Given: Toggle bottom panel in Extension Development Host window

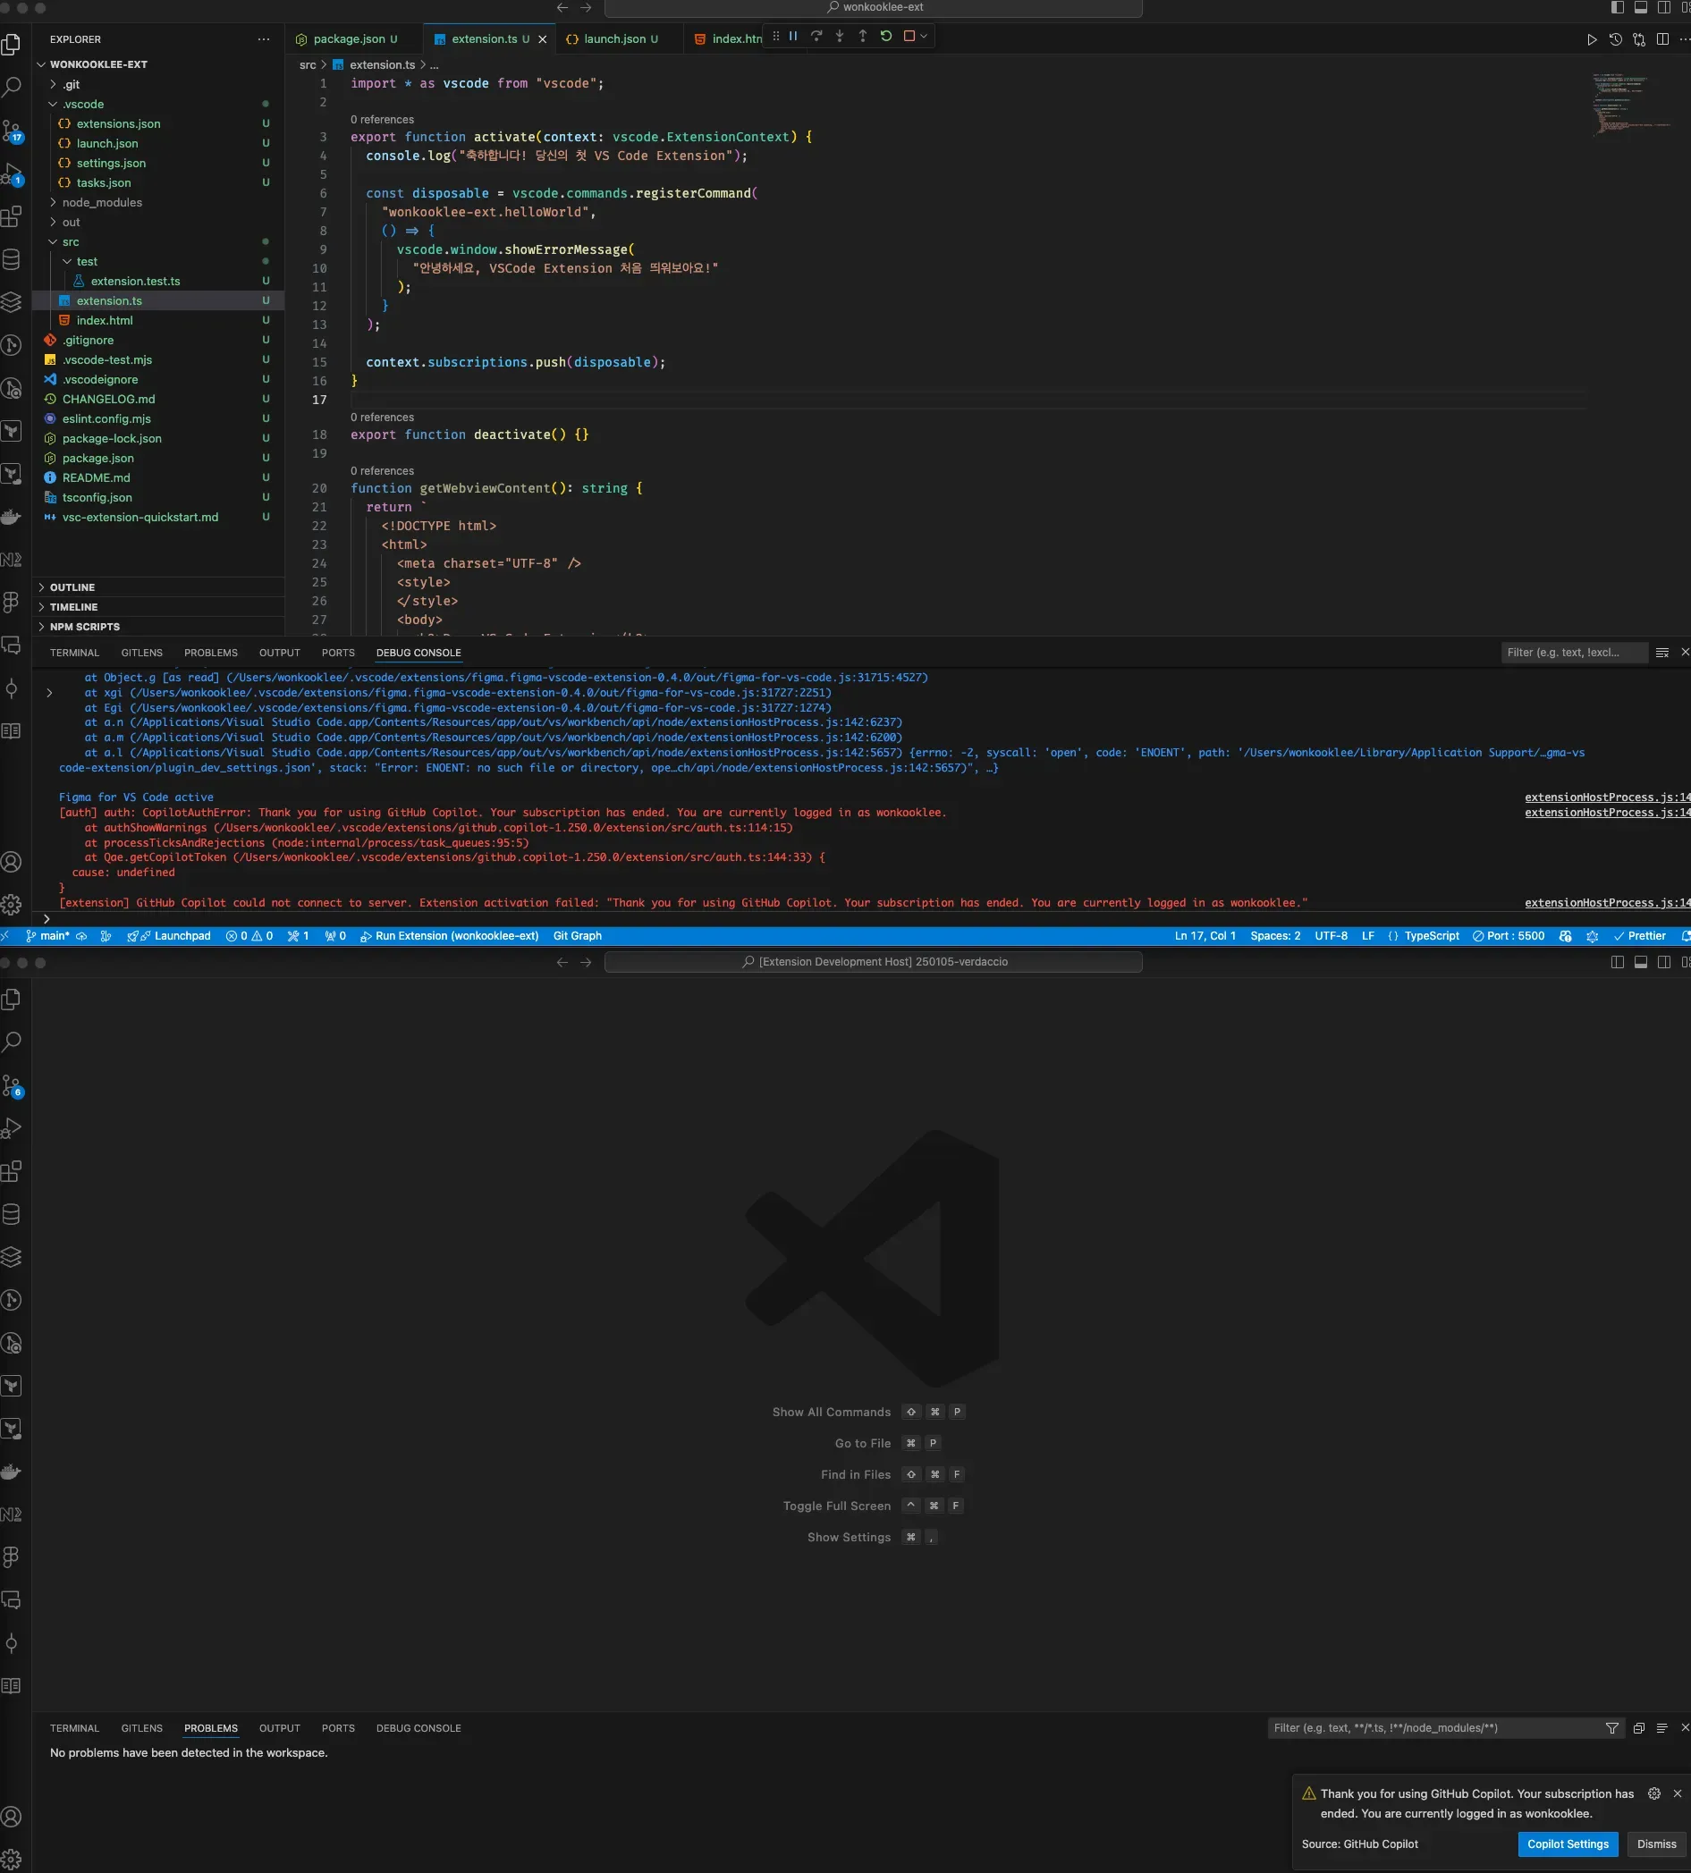Looking at the screenshot, I should pyautogui.click(x=1641, y=962).
